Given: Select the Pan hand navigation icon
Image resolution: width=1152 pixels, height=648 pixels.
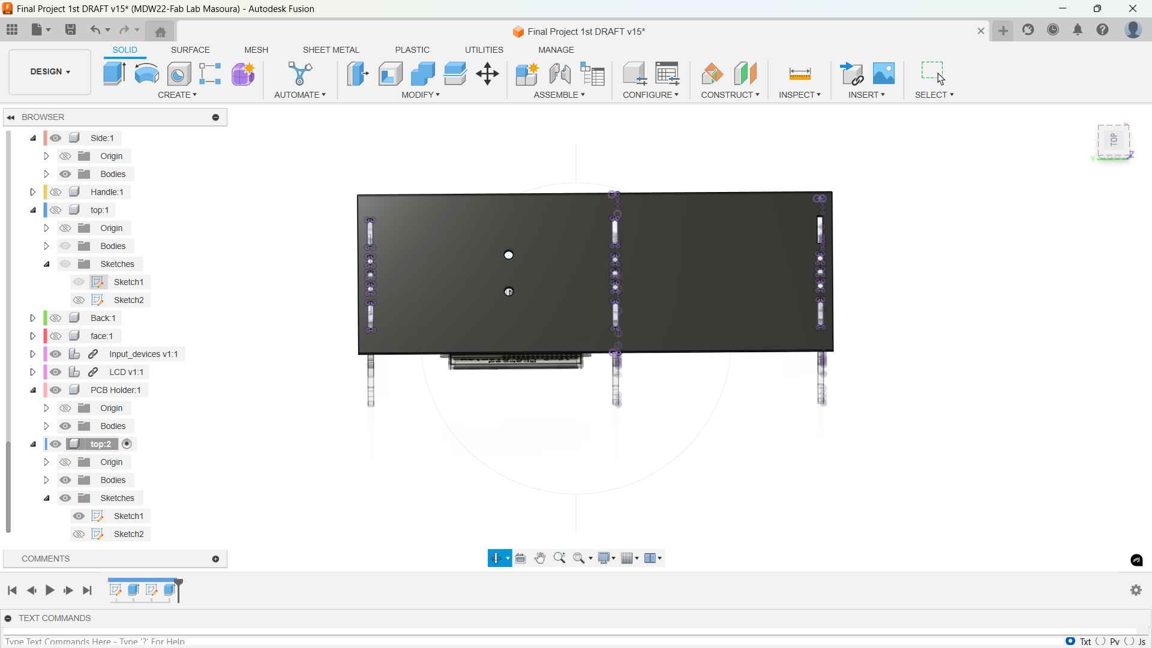Looking at the screenshot, I should click(541, 559).
